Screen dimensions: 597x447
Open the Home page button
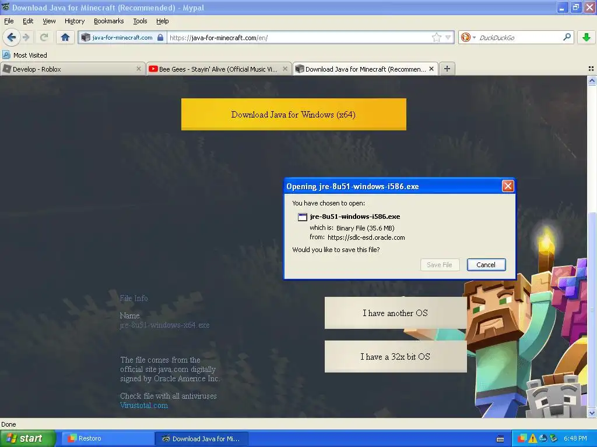tap(65, 37)
